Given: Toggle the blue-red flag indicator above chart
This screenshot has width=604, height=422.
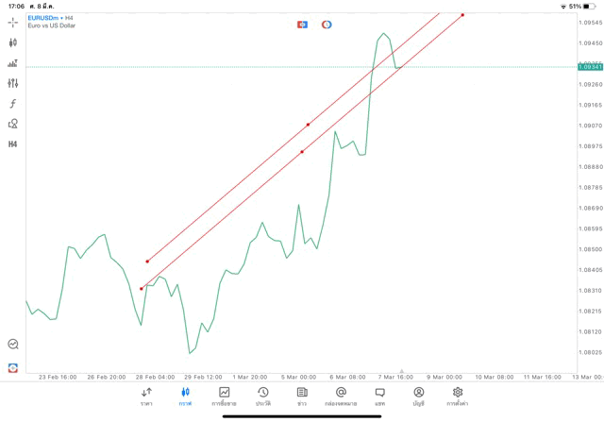Looking at the screenshot, I should click(302, 25).
